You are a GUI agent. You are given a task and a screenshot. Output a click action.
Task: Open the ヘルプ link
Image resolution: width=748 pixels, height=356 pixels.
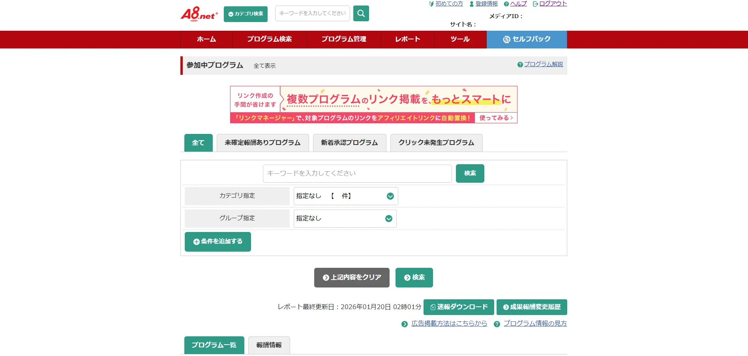coord(518,4)
